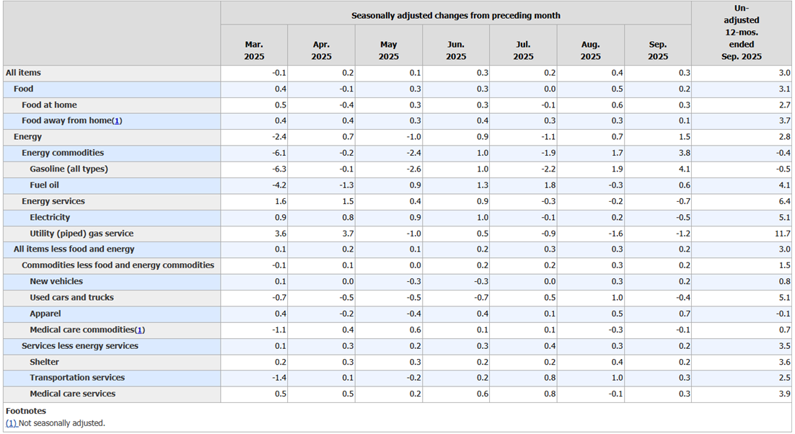Select the Electricity row label
The height and width of the screenshot is (434, 795).
[50, 217]
